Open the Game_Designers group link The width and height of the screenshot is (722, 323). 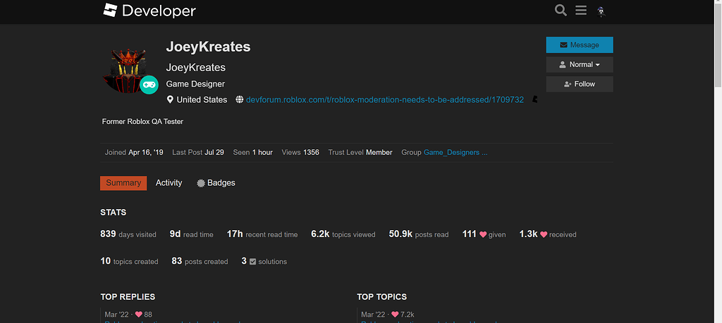455,153
